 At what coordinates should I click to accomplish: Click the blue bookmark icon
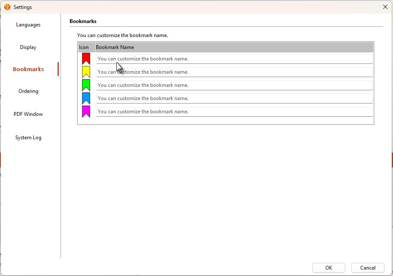[x=86, y=98]
